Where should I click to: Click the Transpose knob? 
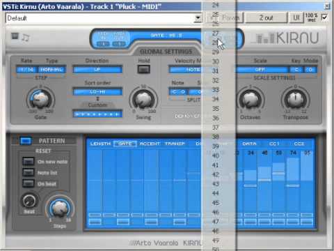pyautogui.click(x=296, y=99)
